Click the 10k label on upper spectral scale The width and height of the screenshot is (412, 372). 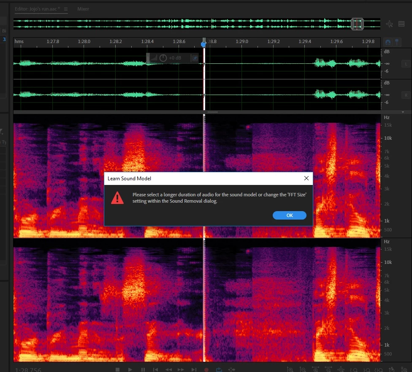[388, 138]
